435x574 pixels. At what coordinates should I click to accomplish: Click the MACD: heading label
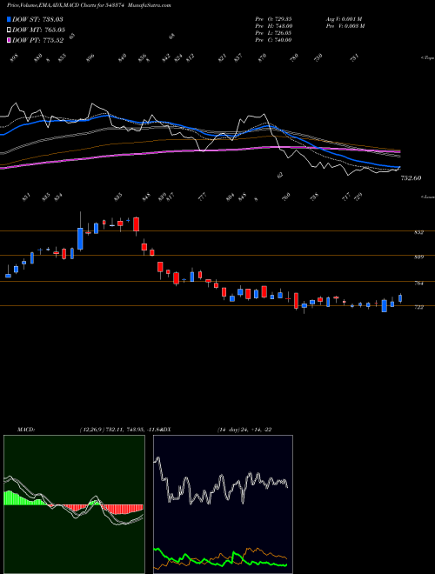(x=25, y=430)
